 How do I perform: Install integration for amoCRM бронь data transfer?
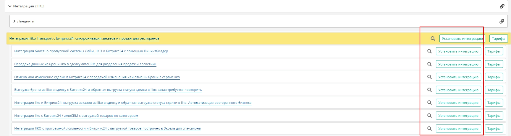pyautogui.click(x=458, y=64)
